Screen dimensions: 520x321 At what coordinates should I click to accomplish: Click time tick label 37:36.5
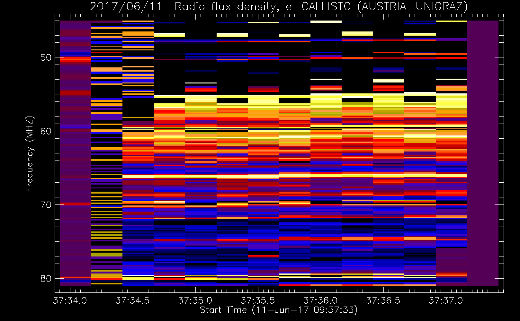(x=383, y=301)
